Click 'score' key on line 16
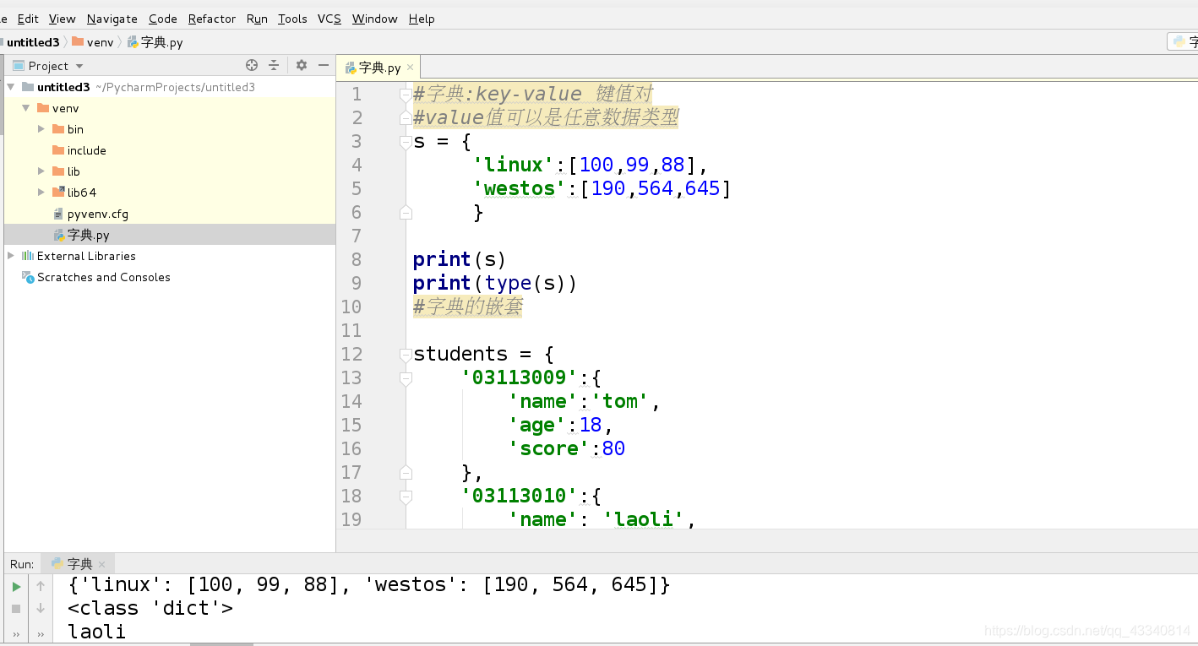1198x646 pixels. tap(548, 448)
